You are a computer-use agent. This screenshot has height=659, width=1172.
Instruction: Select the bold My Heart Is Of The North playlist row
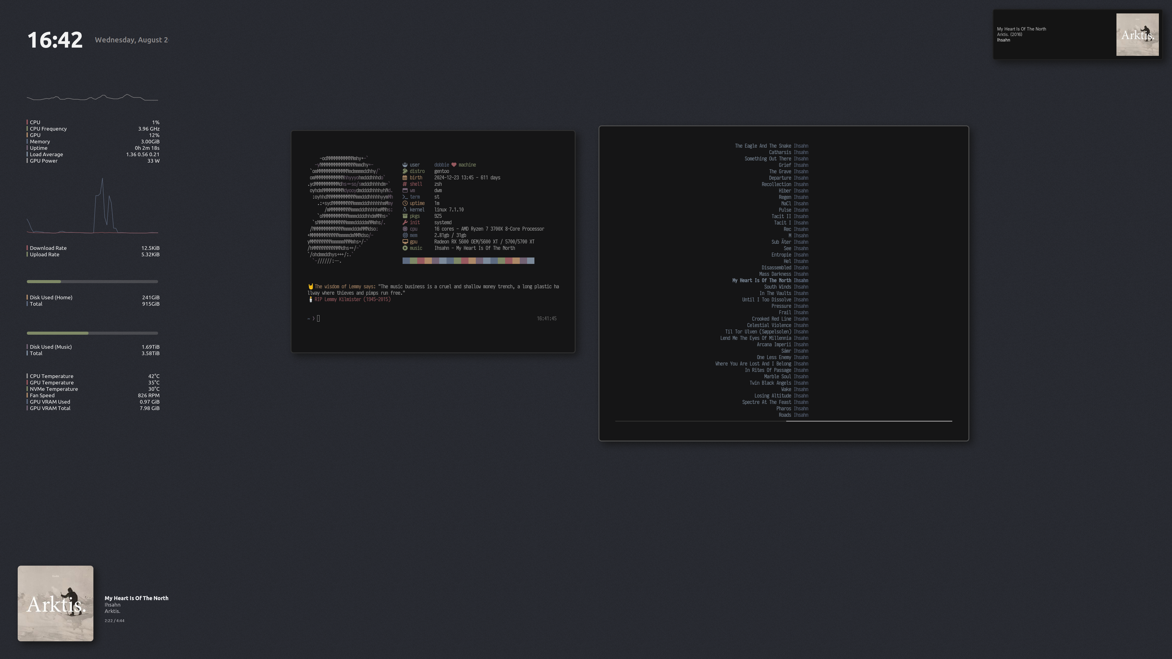(x=770, y=280)
